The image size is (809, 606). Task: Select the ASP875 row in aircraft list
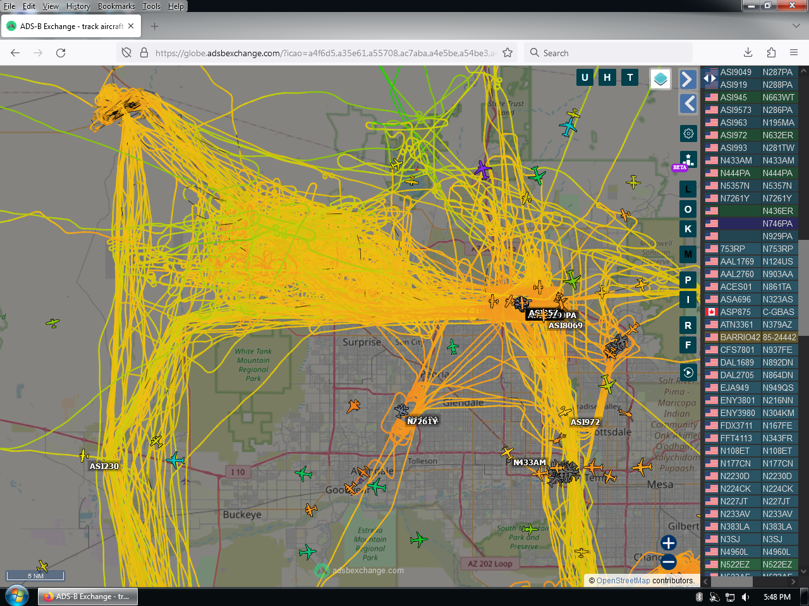click(x=751, y=312)
